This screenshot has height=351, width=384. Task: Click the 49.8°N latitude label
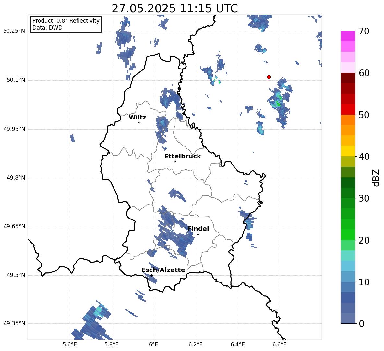pos(16,178)
